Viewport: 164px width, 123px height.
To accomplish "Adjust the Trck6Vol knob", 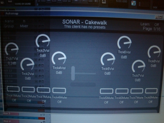I will point(124,42).
